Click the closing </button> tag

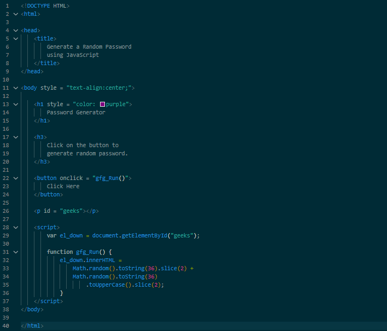pyautogui.click(x=48, y=194)
